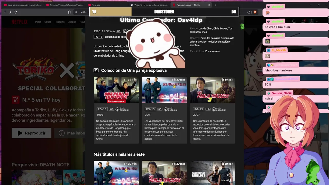
Task: Switch to the #película#completa#español tab
Action: click(65, 5)
